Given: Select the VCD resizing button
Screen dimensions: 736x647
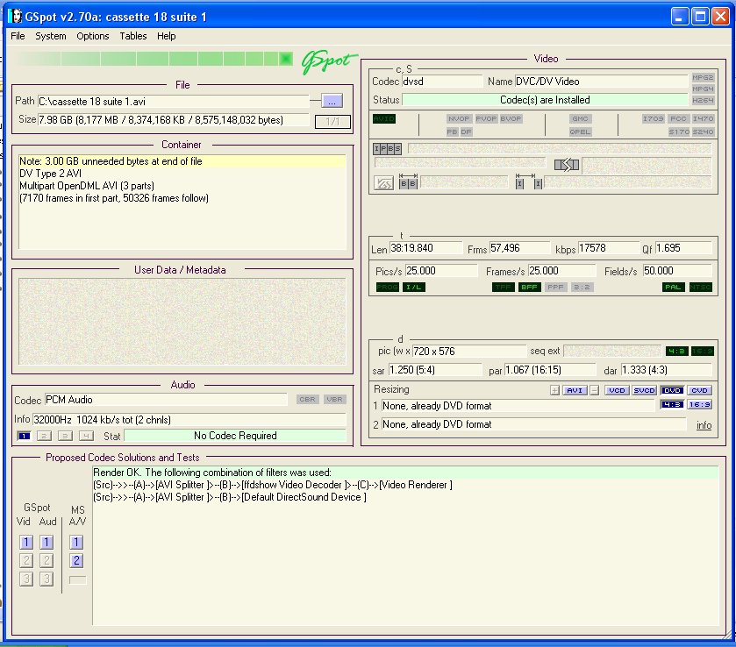Looking at the screenshot, I should [617, 390].
